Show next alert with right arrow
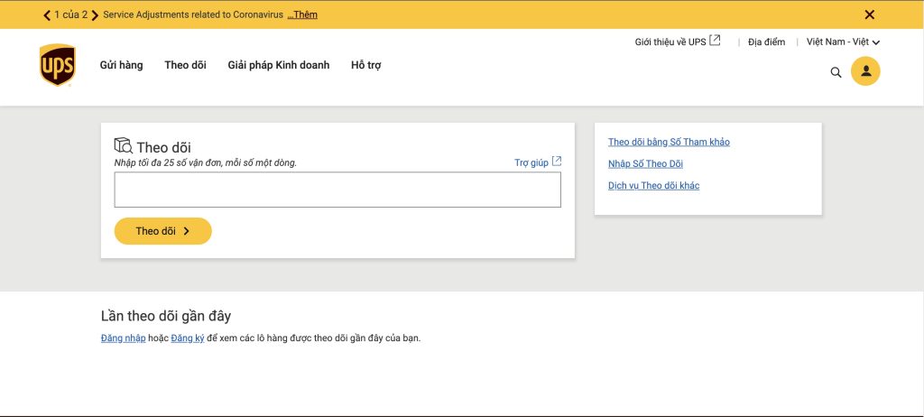Screen dimensions: 924x417 pos(95,15)
